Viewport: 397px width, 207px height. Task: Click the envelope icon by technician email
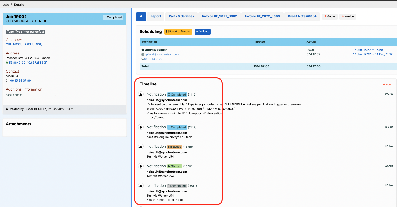(x=143, y=54)
